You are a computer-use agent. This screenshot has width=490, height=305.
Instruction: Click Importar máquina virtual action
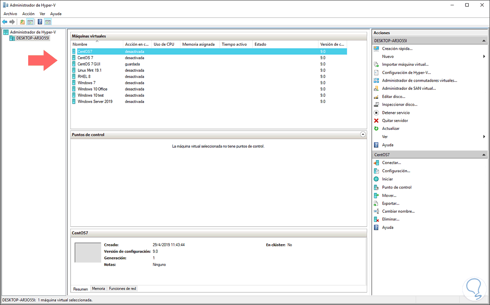point(405,65)
